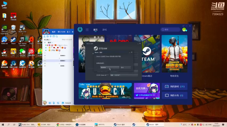Click the underlined help link in Steam dialog
The width and height of the screenshot is (227, 127).
(x=100, y=63)
